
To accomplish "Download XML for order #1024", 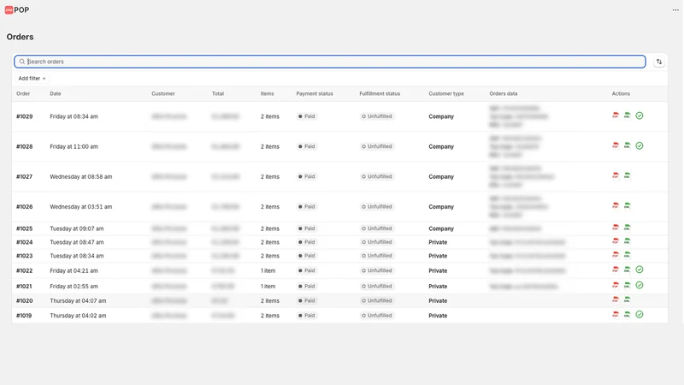I will [x=627, y=241].
